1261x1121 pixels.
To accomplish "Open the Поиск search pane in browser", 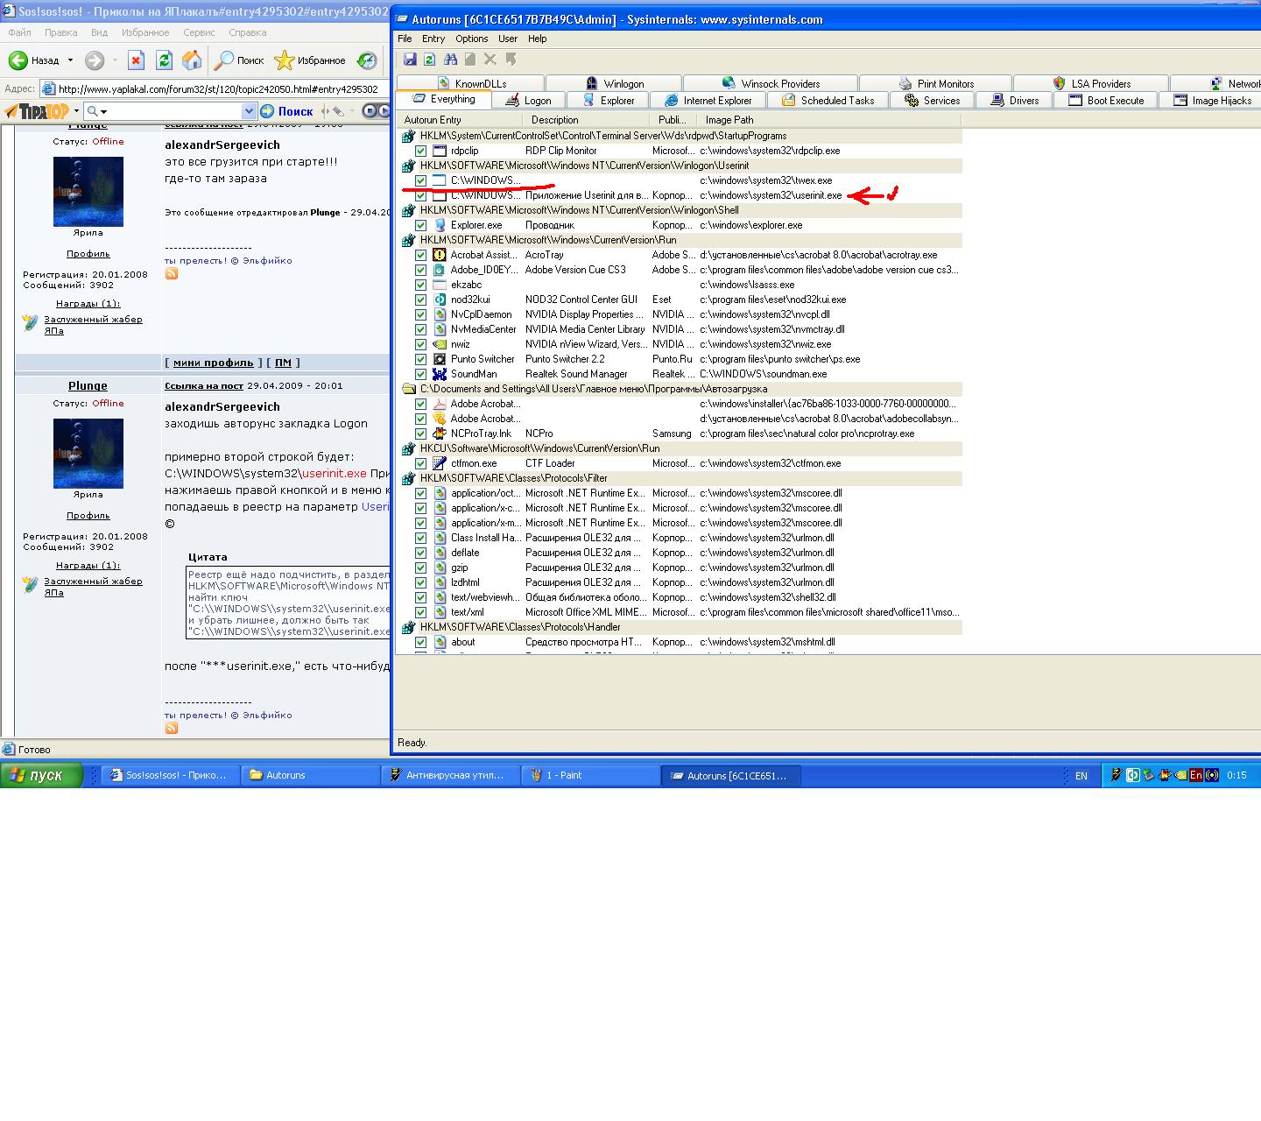I will pos(240,60).
